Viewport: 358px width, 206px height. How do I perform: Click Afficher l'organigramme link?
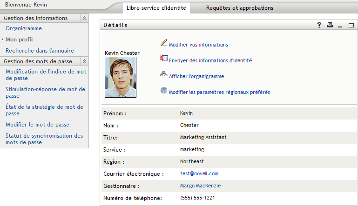[196, 76]
